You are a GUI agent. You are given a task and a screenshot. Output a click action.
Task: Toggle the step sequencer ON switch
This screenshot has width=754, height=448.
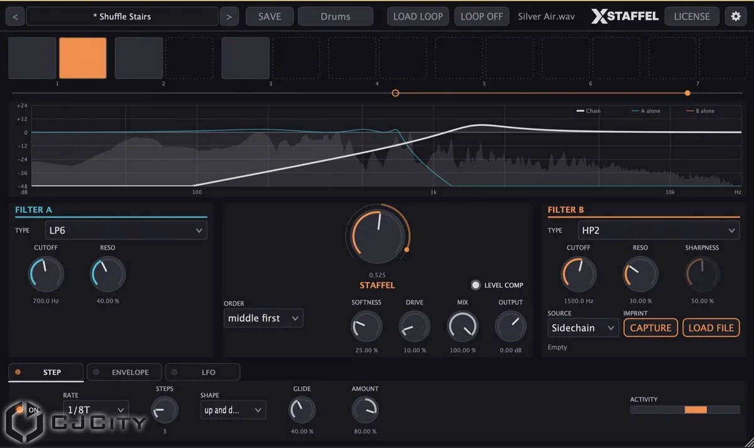coord(20,410)
